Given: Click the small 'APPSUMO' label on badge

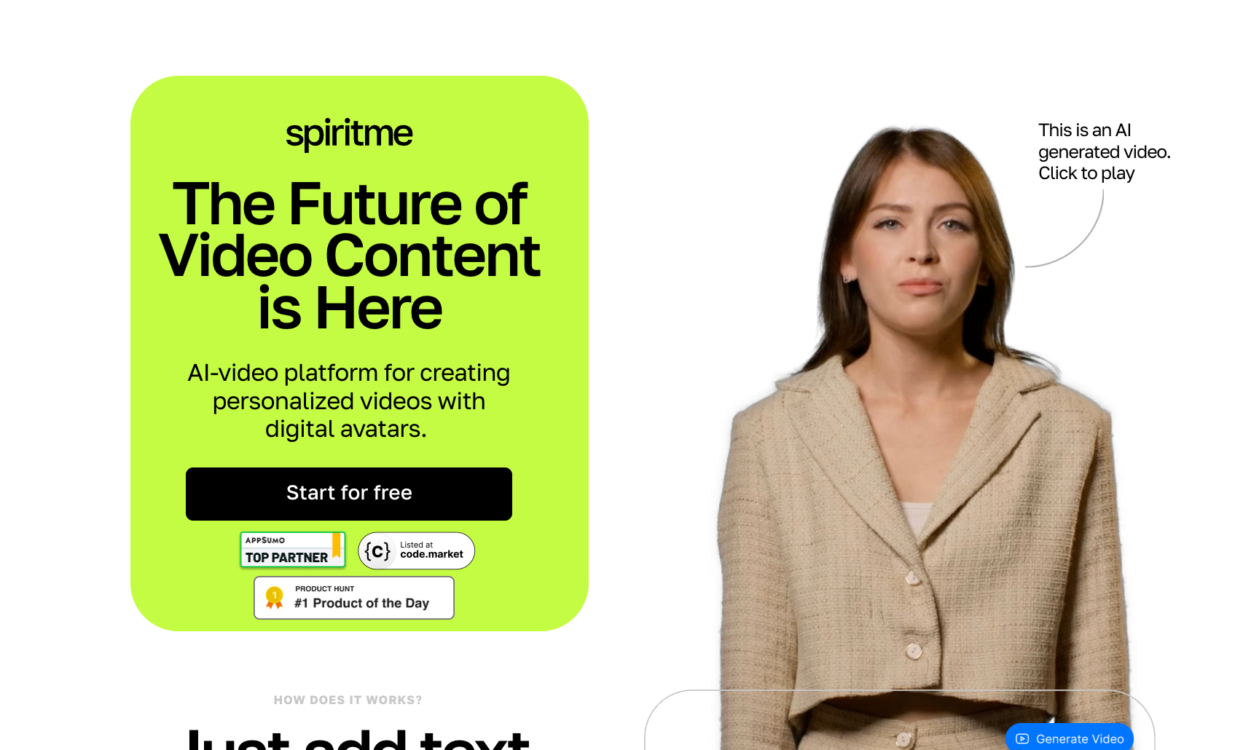Looking at the screenshot, I should coord(265,540).
